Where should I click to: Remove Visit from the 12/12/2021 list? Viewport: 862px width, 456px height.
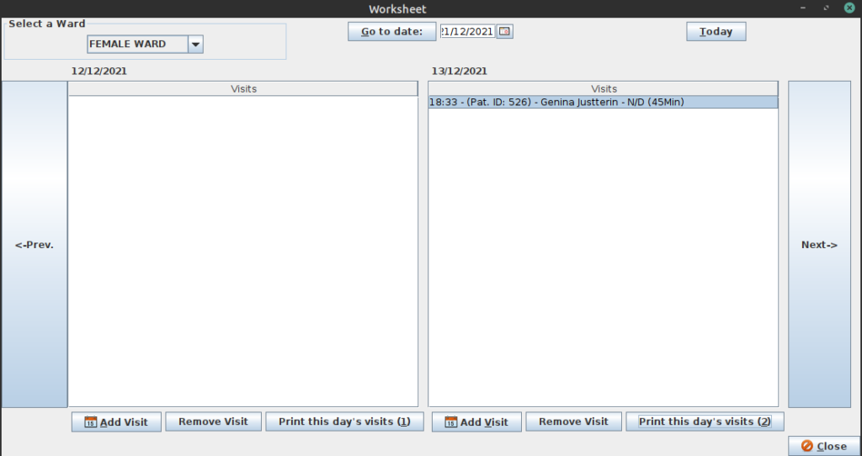tap(213, 422)
